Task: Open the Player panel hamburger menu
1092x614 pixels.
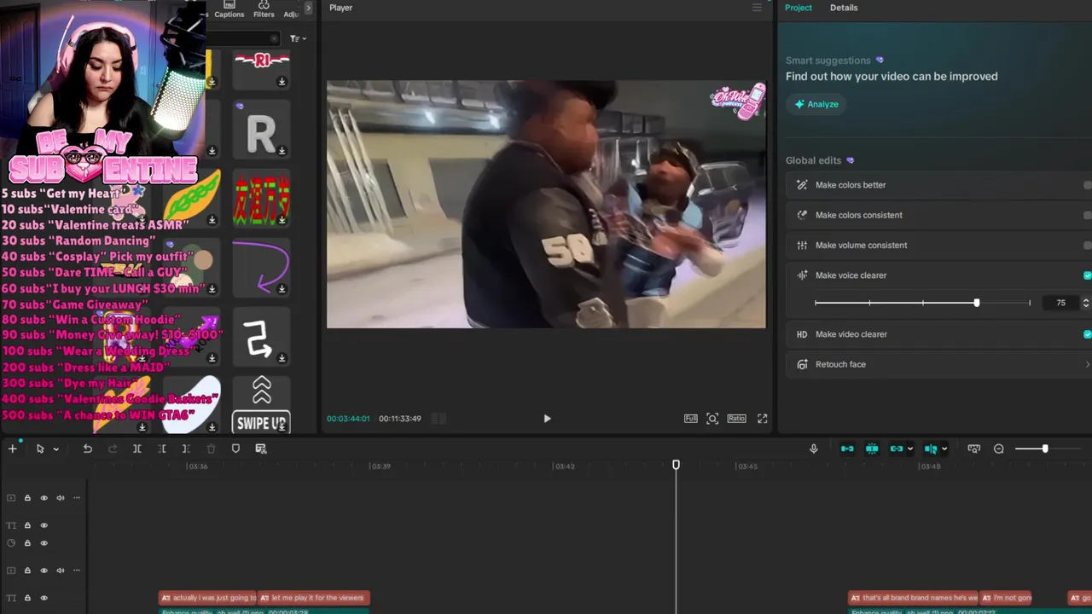Action: [x=757, y=8]
